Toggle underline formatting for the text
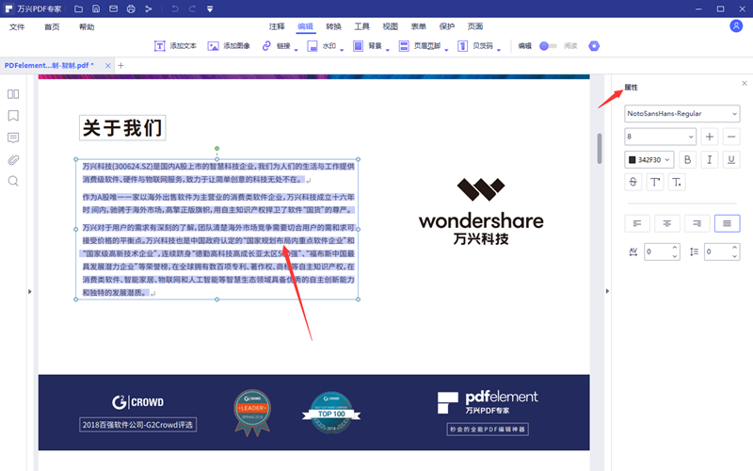Image resolution: width=753 pixels, height=471 pixels. [x=731, y=160]
